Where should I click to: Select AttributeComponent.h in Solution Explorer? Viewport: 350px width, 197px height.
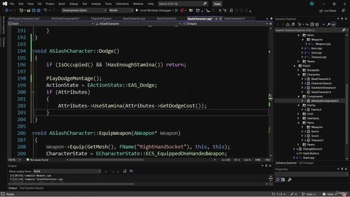point(324,101)
